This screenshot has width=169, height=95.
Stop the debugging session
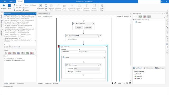tap(9, 6)
